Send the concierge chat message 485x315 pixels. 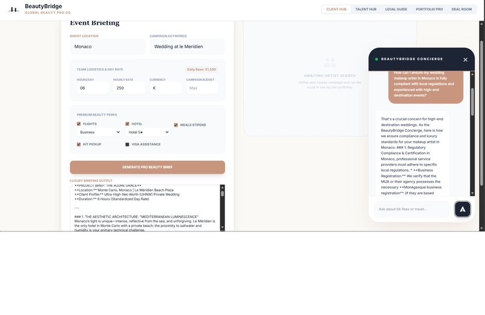(x=462, y=209)
